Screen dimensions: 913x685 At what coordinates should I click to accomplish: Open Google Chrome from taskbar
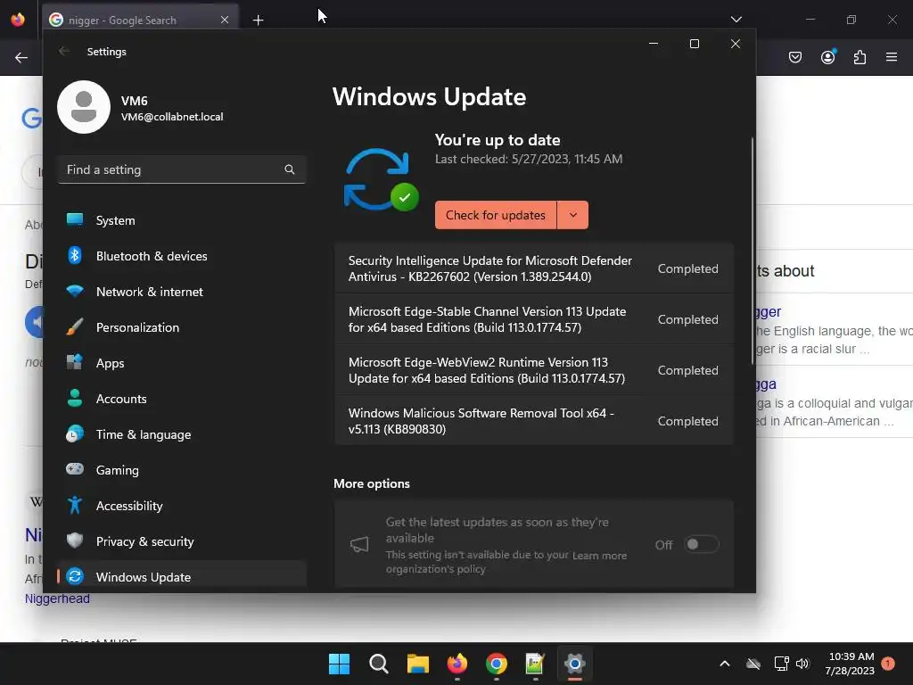[496, 664]
